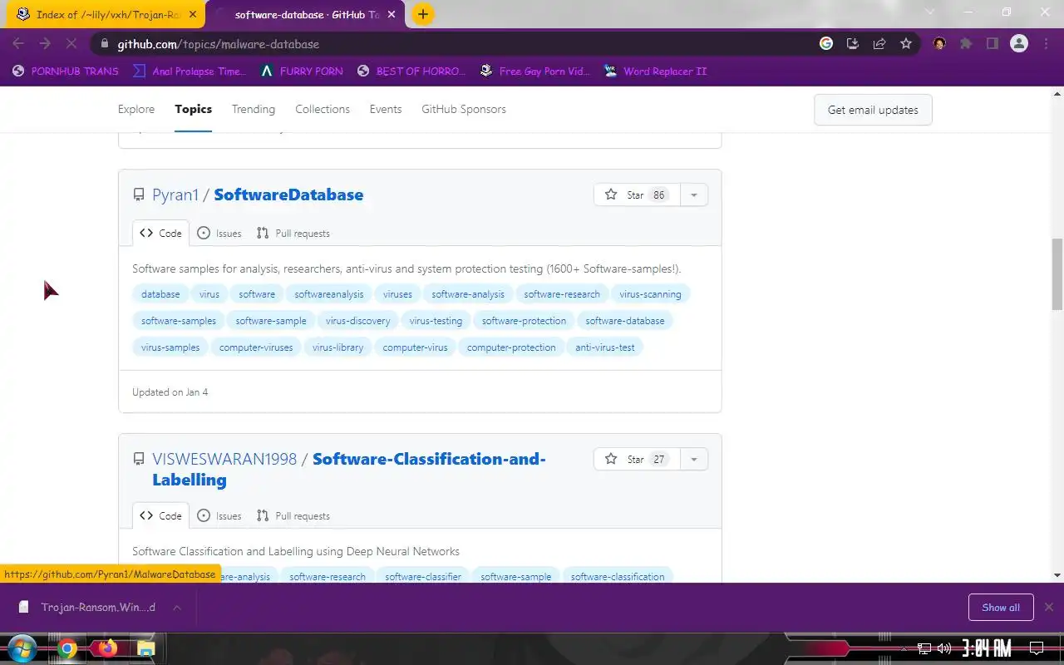Select the Topics navigation item
Image resolution: width=1064 pixels, height=665 pixels.
pos(193,109)
